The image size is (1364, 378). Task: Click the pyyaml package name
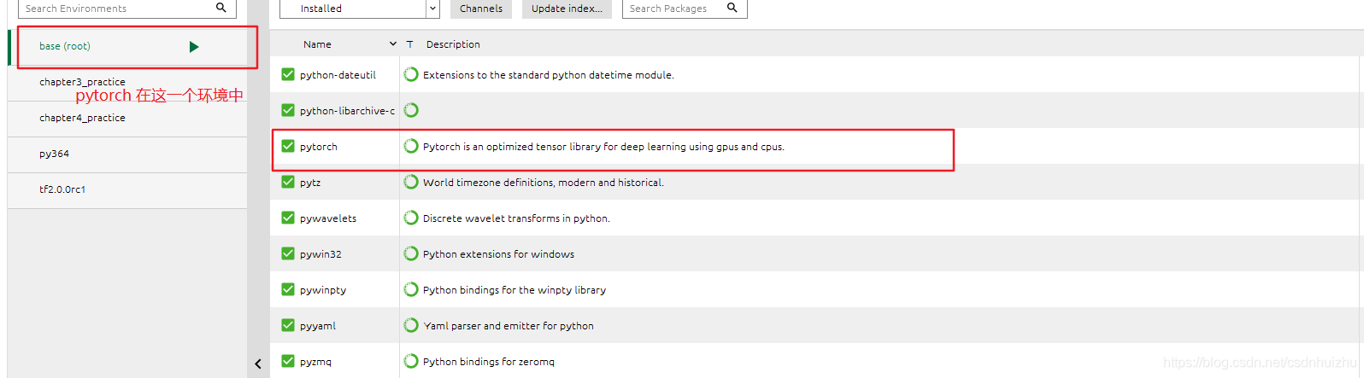click(x=318, y=326)
